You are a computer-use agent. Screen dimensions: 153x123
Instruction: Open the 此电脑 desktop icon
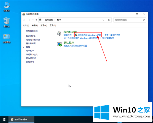(x=7, y=6)
